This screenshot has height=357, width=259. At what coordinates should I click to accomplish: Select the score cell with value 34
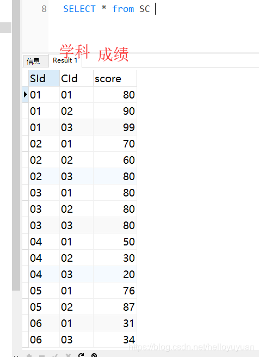115,340
